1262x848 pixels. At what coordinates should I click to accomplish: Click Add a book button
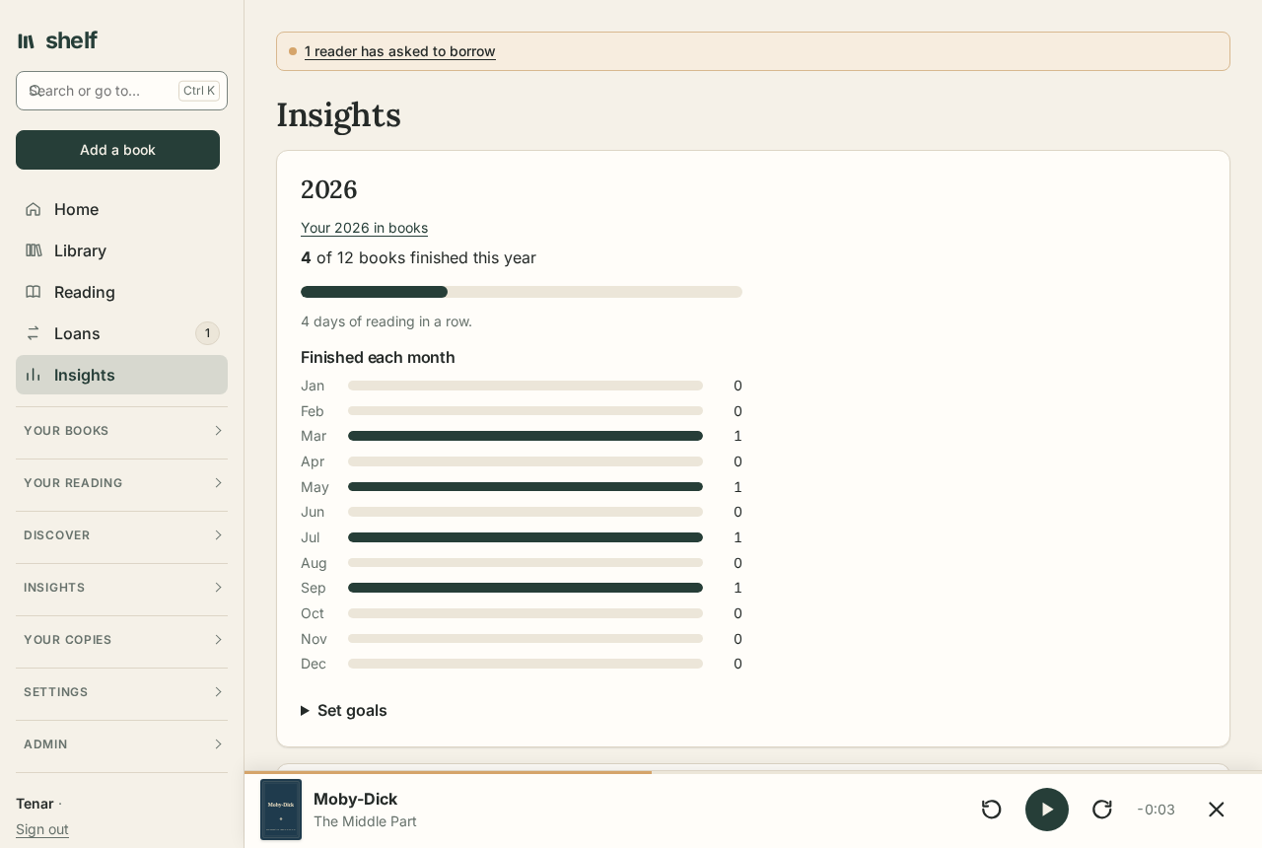point(117,150)
